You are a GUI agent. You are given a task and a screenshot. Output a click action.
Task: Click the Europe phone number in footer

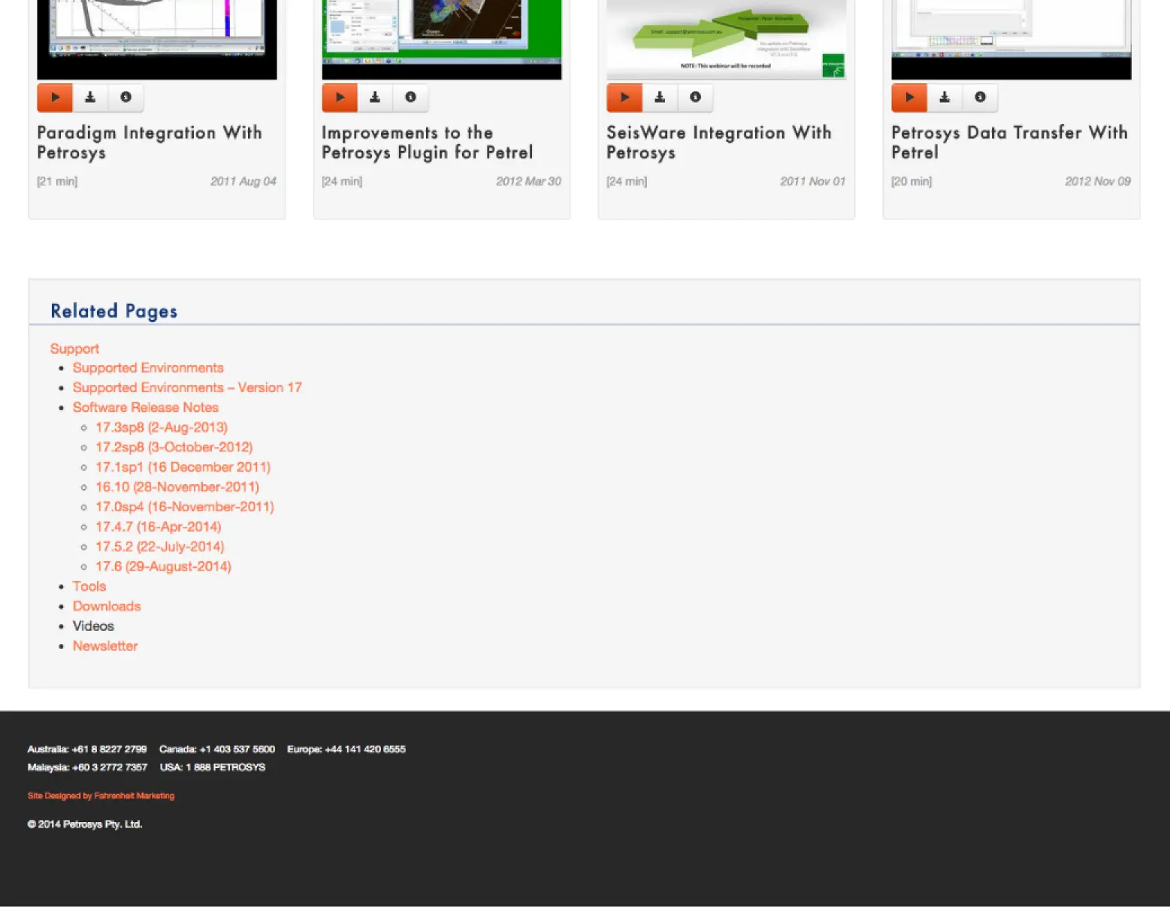pos(346,749)
